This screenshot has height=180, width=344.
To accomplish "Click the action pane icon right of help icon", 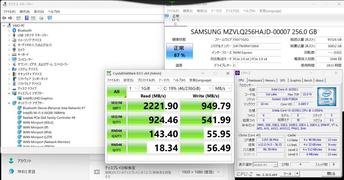I will click(x=33, y=18).
